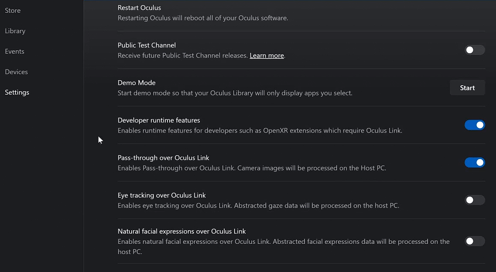Screen dimensions: 496x272
Task: Turn off Developer runtime features switch
Action: [x=475, y=125]
